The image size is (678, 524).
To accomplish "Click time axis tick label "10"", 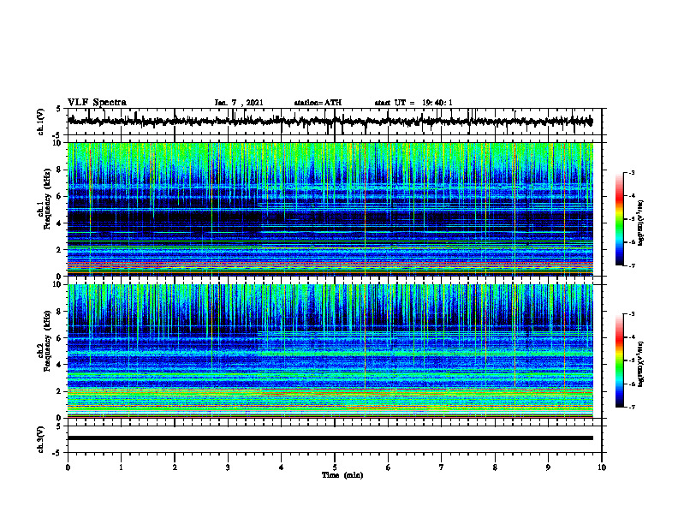I will [602, 467].
